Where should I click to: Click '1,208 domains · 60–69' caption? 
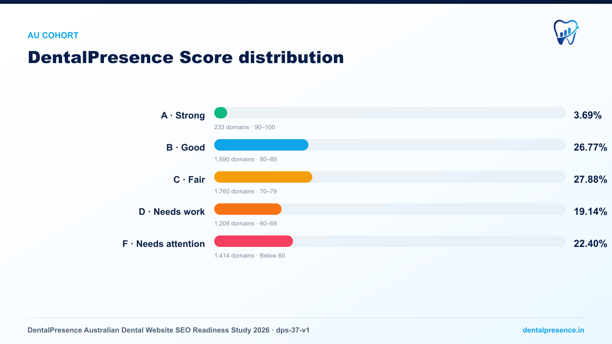tap(246, 224)
